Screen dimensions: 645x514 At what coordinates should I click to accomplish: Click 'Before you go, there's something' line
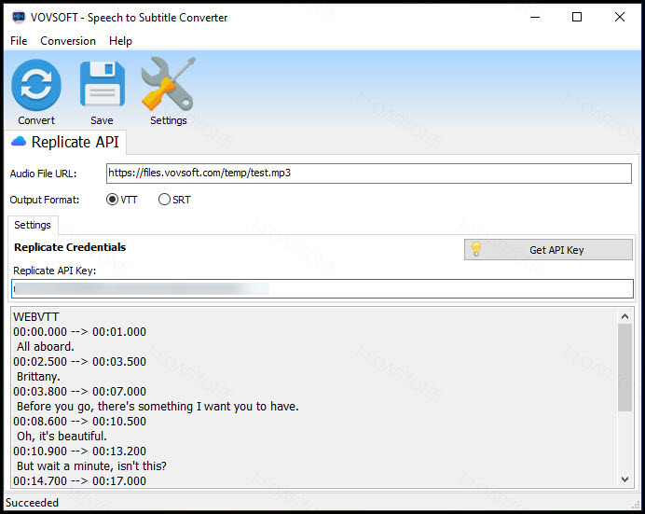[x=158, y=407]
